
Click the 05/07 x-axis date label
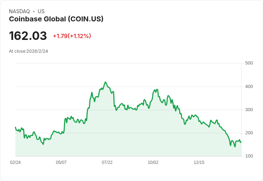click(x=61, y=162)
